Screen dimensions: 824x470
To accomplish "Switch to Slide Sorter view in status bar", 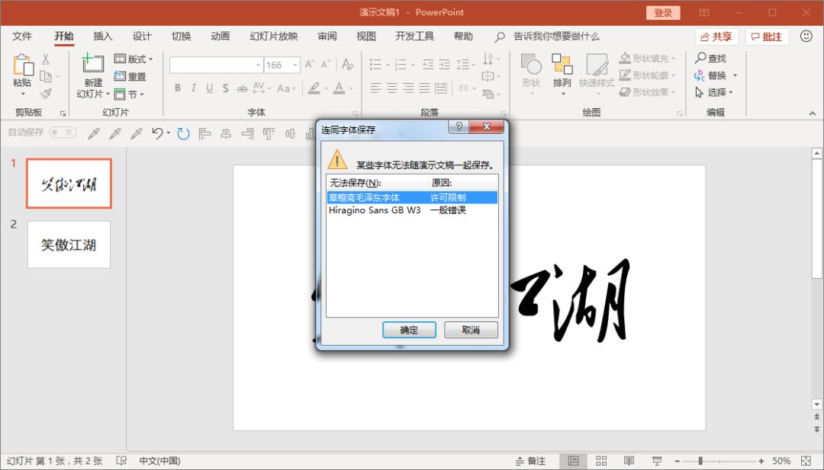I will (601, 461).
